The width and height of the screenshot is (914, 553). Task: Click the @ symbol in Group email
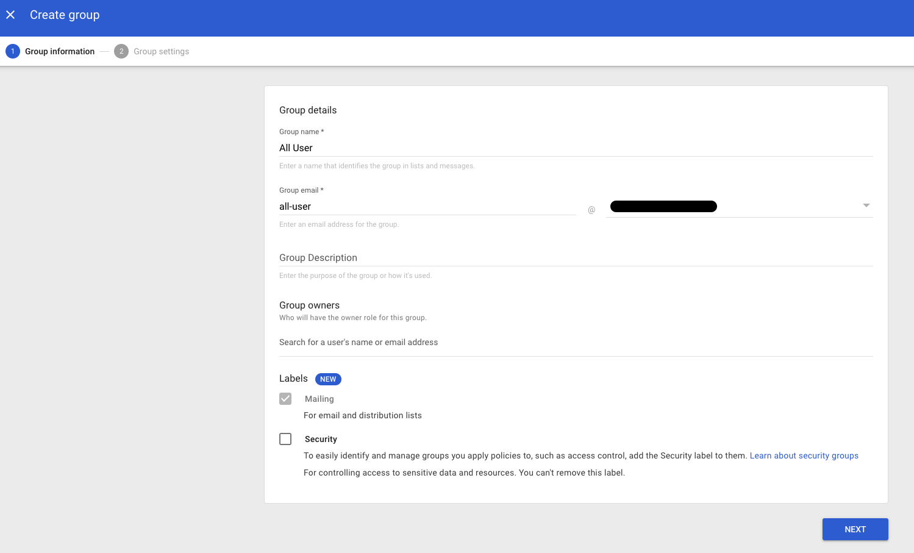point(591,210)
